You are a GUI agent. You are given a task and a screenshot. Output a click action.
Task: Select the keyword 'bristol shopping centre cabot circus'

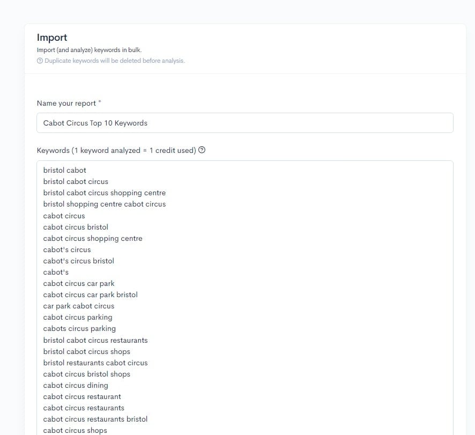point(105,204)
